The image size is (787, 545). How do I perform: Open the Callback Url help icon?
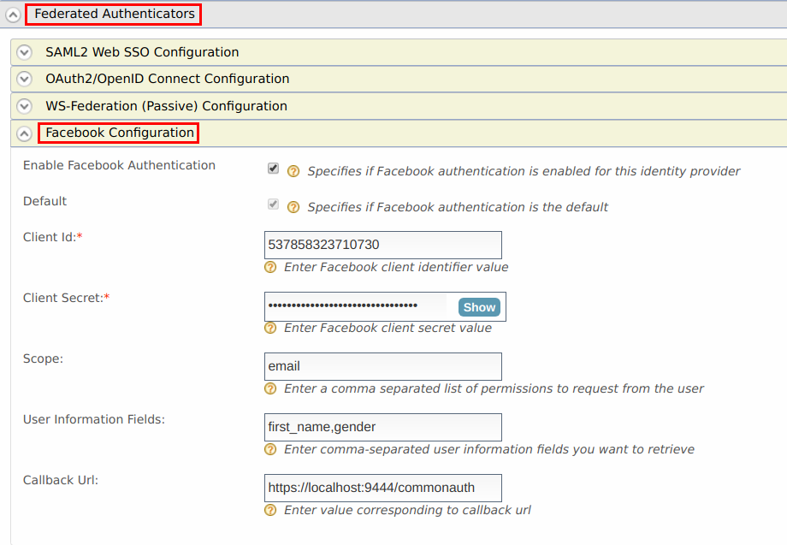[269, 510]
